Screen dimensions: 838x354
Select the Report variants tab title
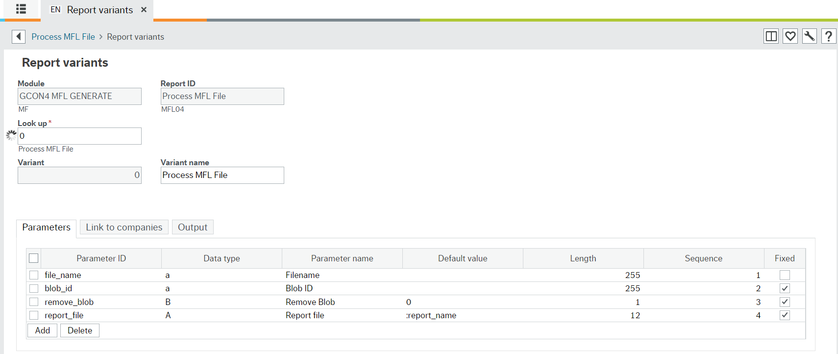click(100, 10)
